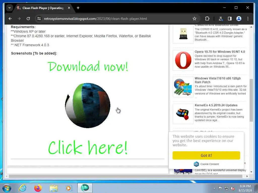Bookmark this page with the star

tap(195, 19)
